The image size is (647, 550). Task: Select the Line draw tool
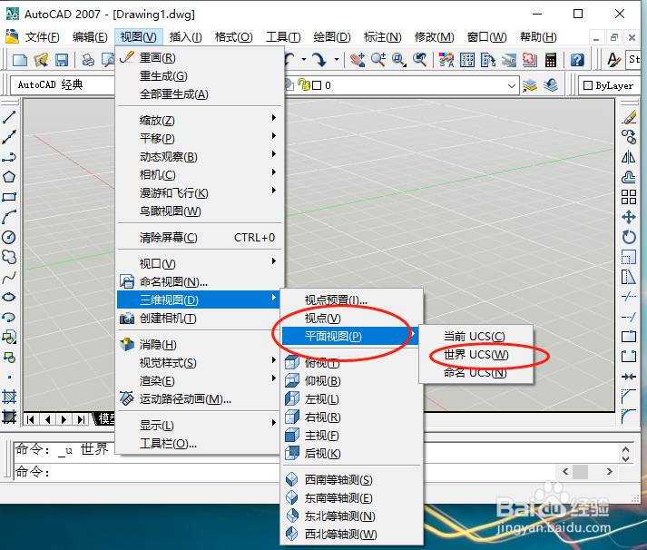pos(9,117)
